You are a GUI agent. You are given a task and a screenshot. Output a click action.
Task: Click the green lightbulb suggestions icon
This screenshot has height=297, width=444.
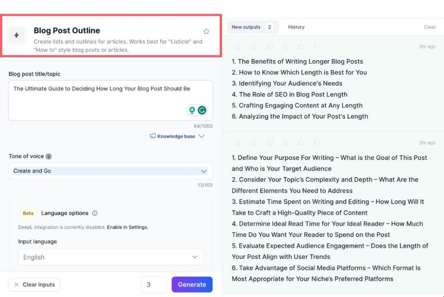pos(192,110)
